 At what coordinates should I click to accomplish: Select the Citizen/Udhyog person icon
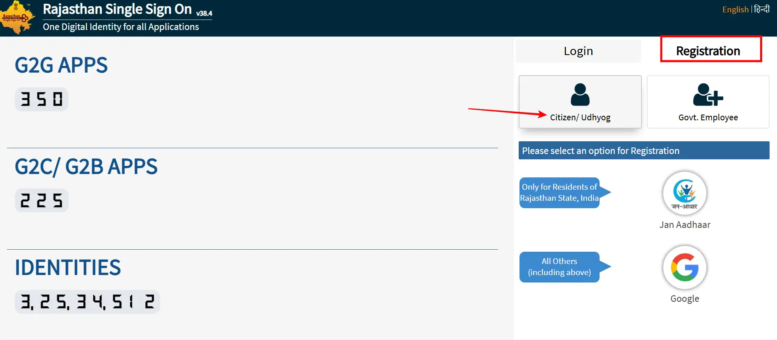(x=579, y=95)
